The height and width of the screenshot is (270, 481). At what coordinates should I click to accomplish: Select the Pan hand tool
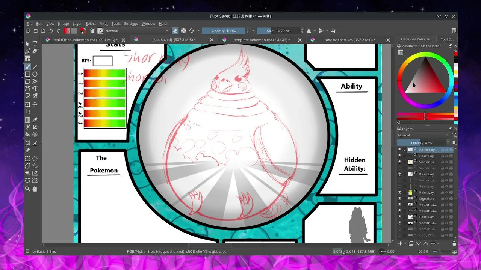tap(35, 189)
